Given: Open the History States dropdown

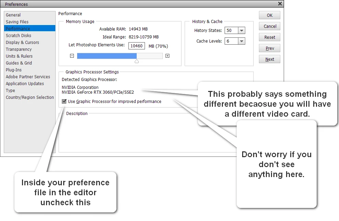Looking at the screenshot, I should (241, 31).
